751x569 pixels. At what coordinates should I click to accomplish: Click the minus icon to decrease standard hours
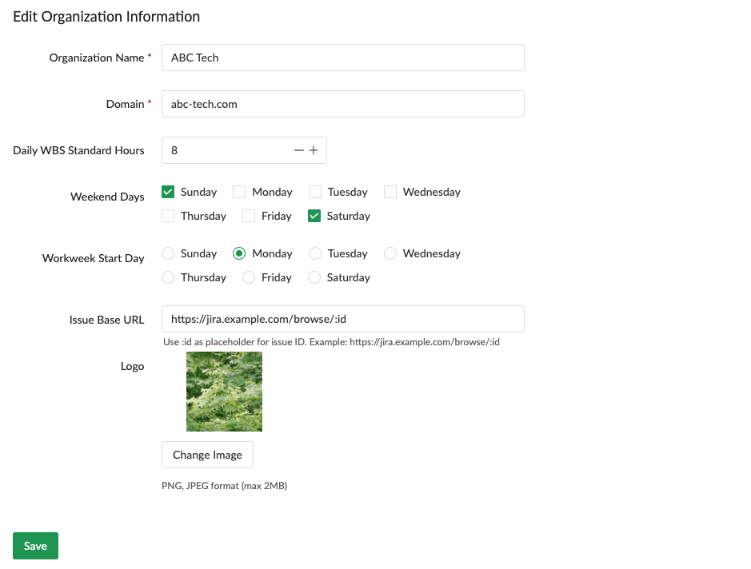[299, 150]
